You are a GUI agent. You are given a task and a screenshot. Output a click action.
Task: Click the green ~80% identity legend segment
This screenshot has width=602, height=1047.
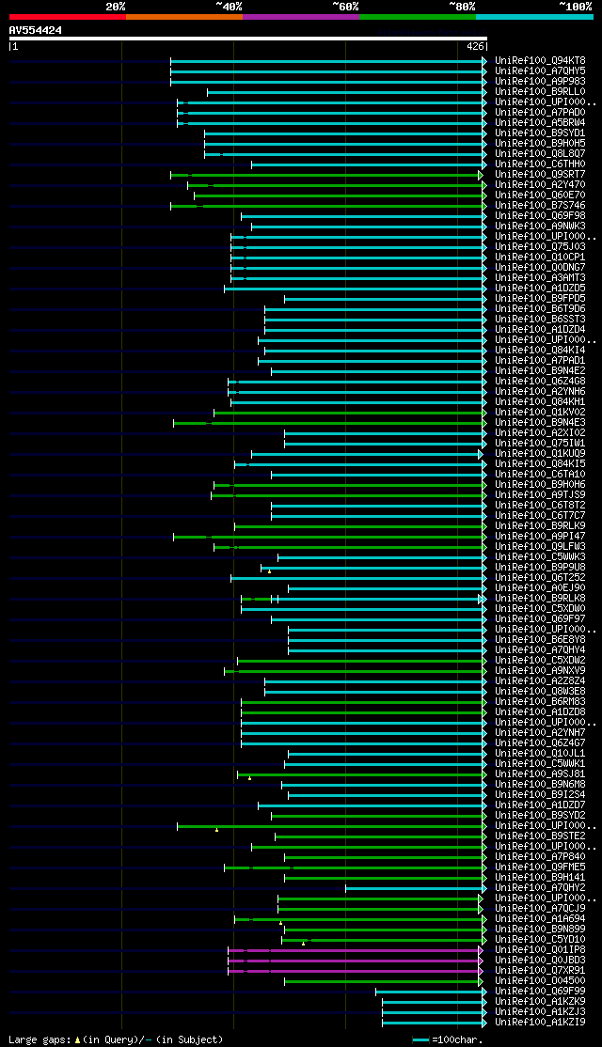tap(417, 16)
